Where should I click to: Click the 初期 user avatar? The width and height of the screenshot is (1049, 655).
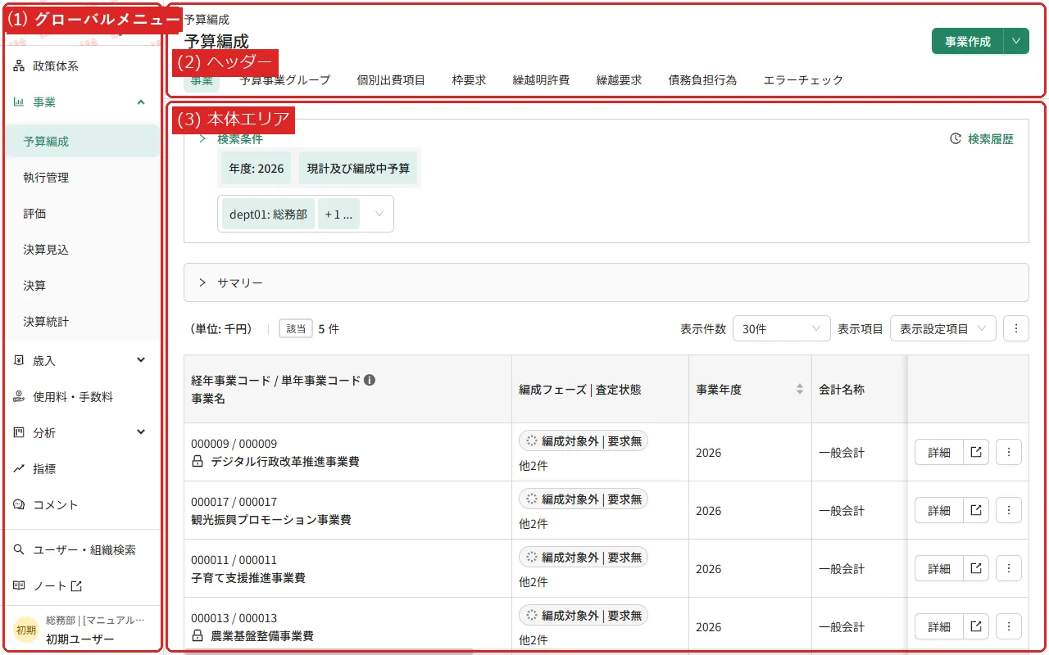27,630
